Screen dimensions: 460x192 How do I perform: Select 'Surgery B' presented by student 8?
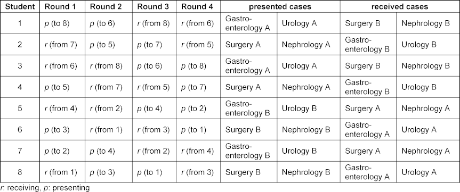click(243, 172)
